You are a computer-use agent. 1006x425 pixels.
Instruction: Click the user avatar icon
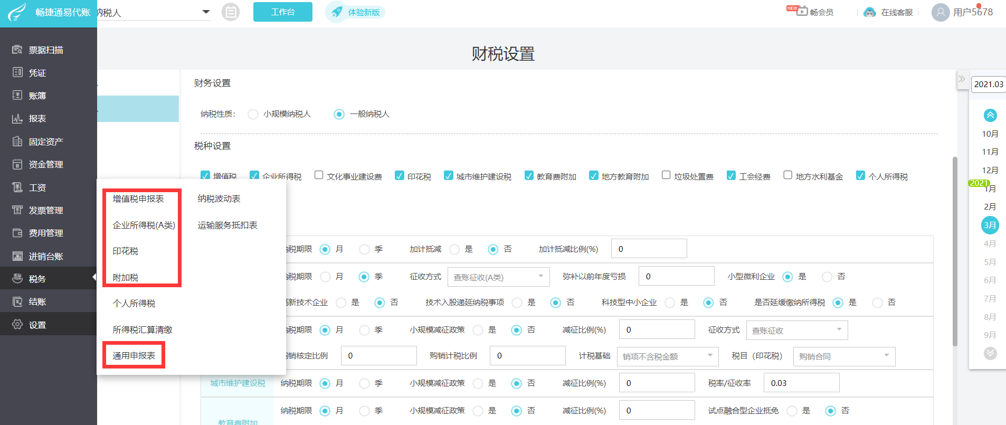[x=940, y=12]
